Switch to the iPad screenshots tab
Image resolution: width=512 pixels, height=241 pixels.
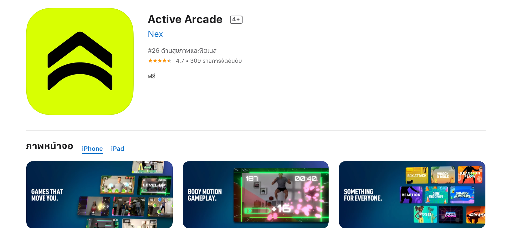coord(118,149)
